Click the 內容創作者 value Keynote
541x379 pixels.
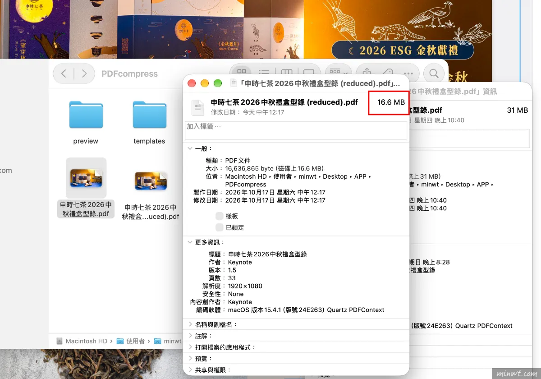(x=240, y=302)
